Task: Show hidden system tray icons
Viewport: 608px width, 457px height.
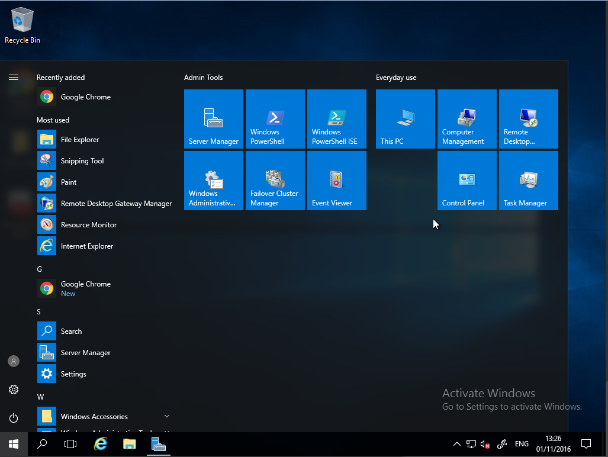Action: [x=457, y=444]
